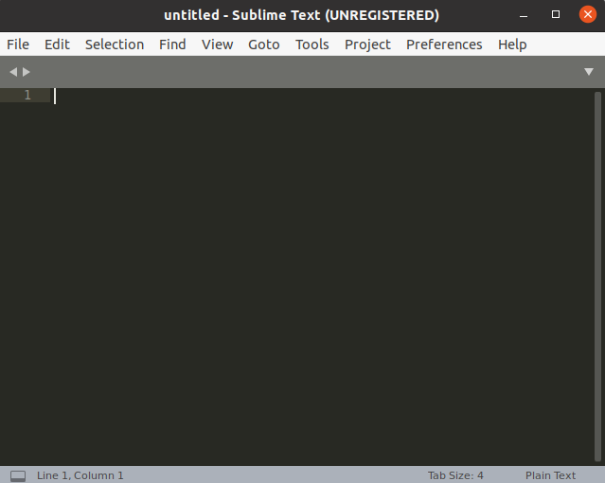Click the tab scroll right arrow
The width and height of the screenshot is (605, 483).
pos(27,72)
